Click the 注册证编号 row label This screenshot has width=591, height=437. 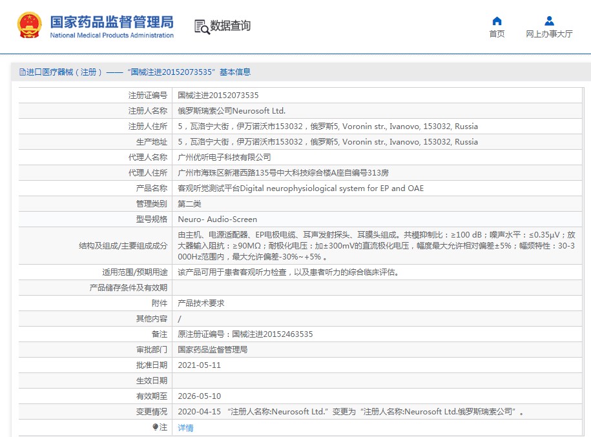(148, 96)
